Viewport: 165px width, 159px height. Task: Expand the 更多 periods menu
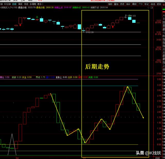pos(40,4)
